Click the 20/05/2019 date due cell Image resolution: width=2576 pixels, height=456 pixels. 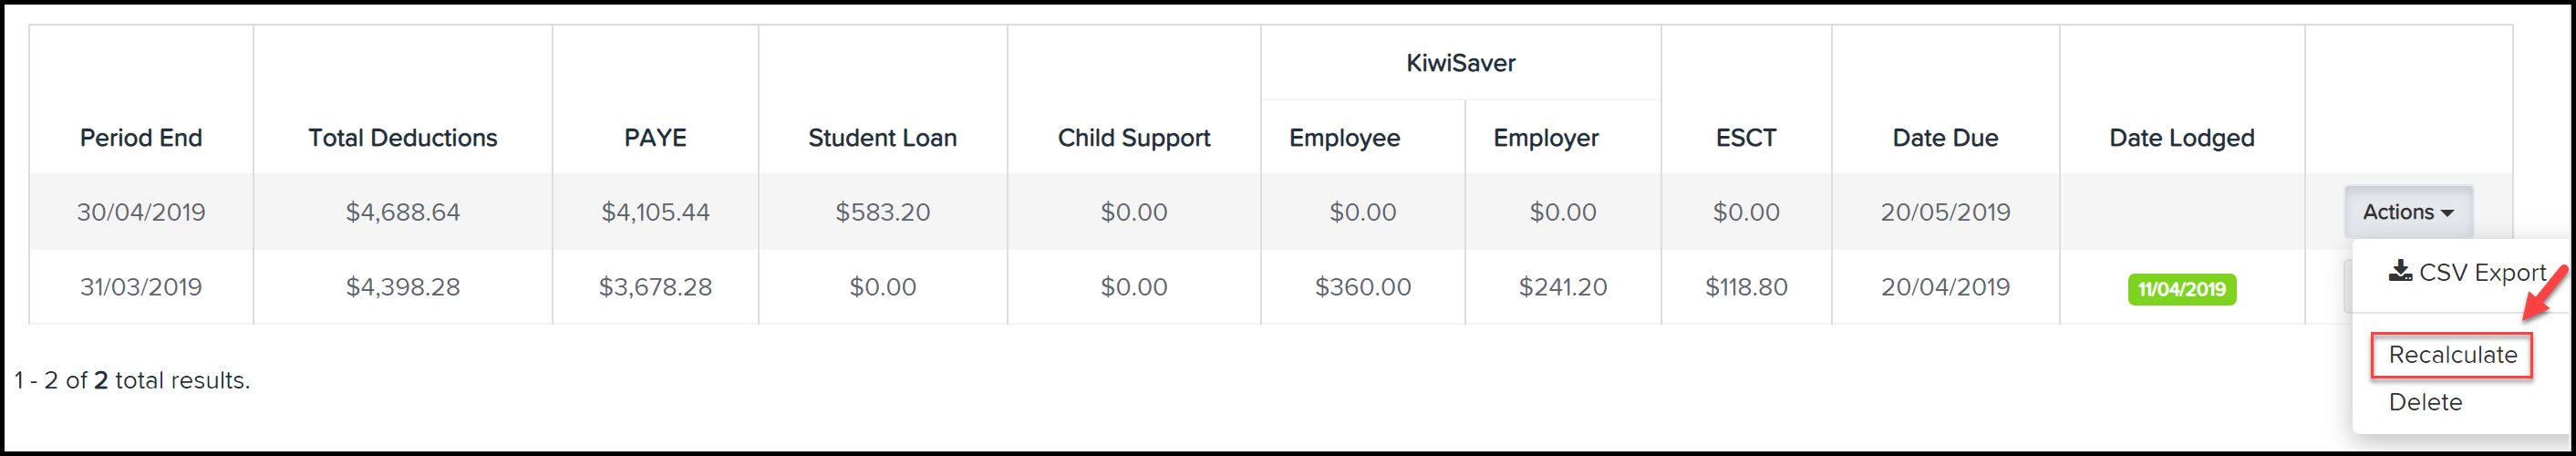coord(1945,212)
